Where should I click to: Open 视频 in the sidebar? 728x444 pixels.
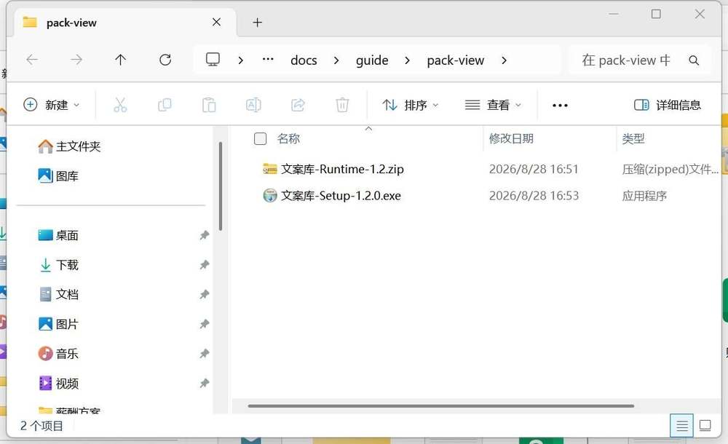(58, 383)
